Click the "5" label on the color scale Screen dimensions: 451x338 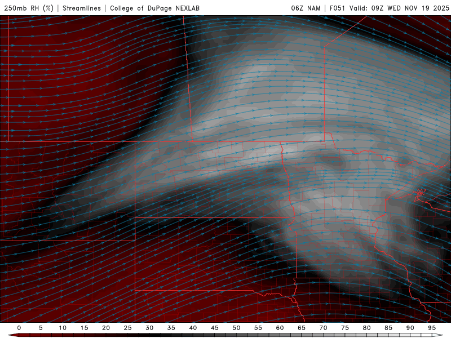(x=41, y=328)
